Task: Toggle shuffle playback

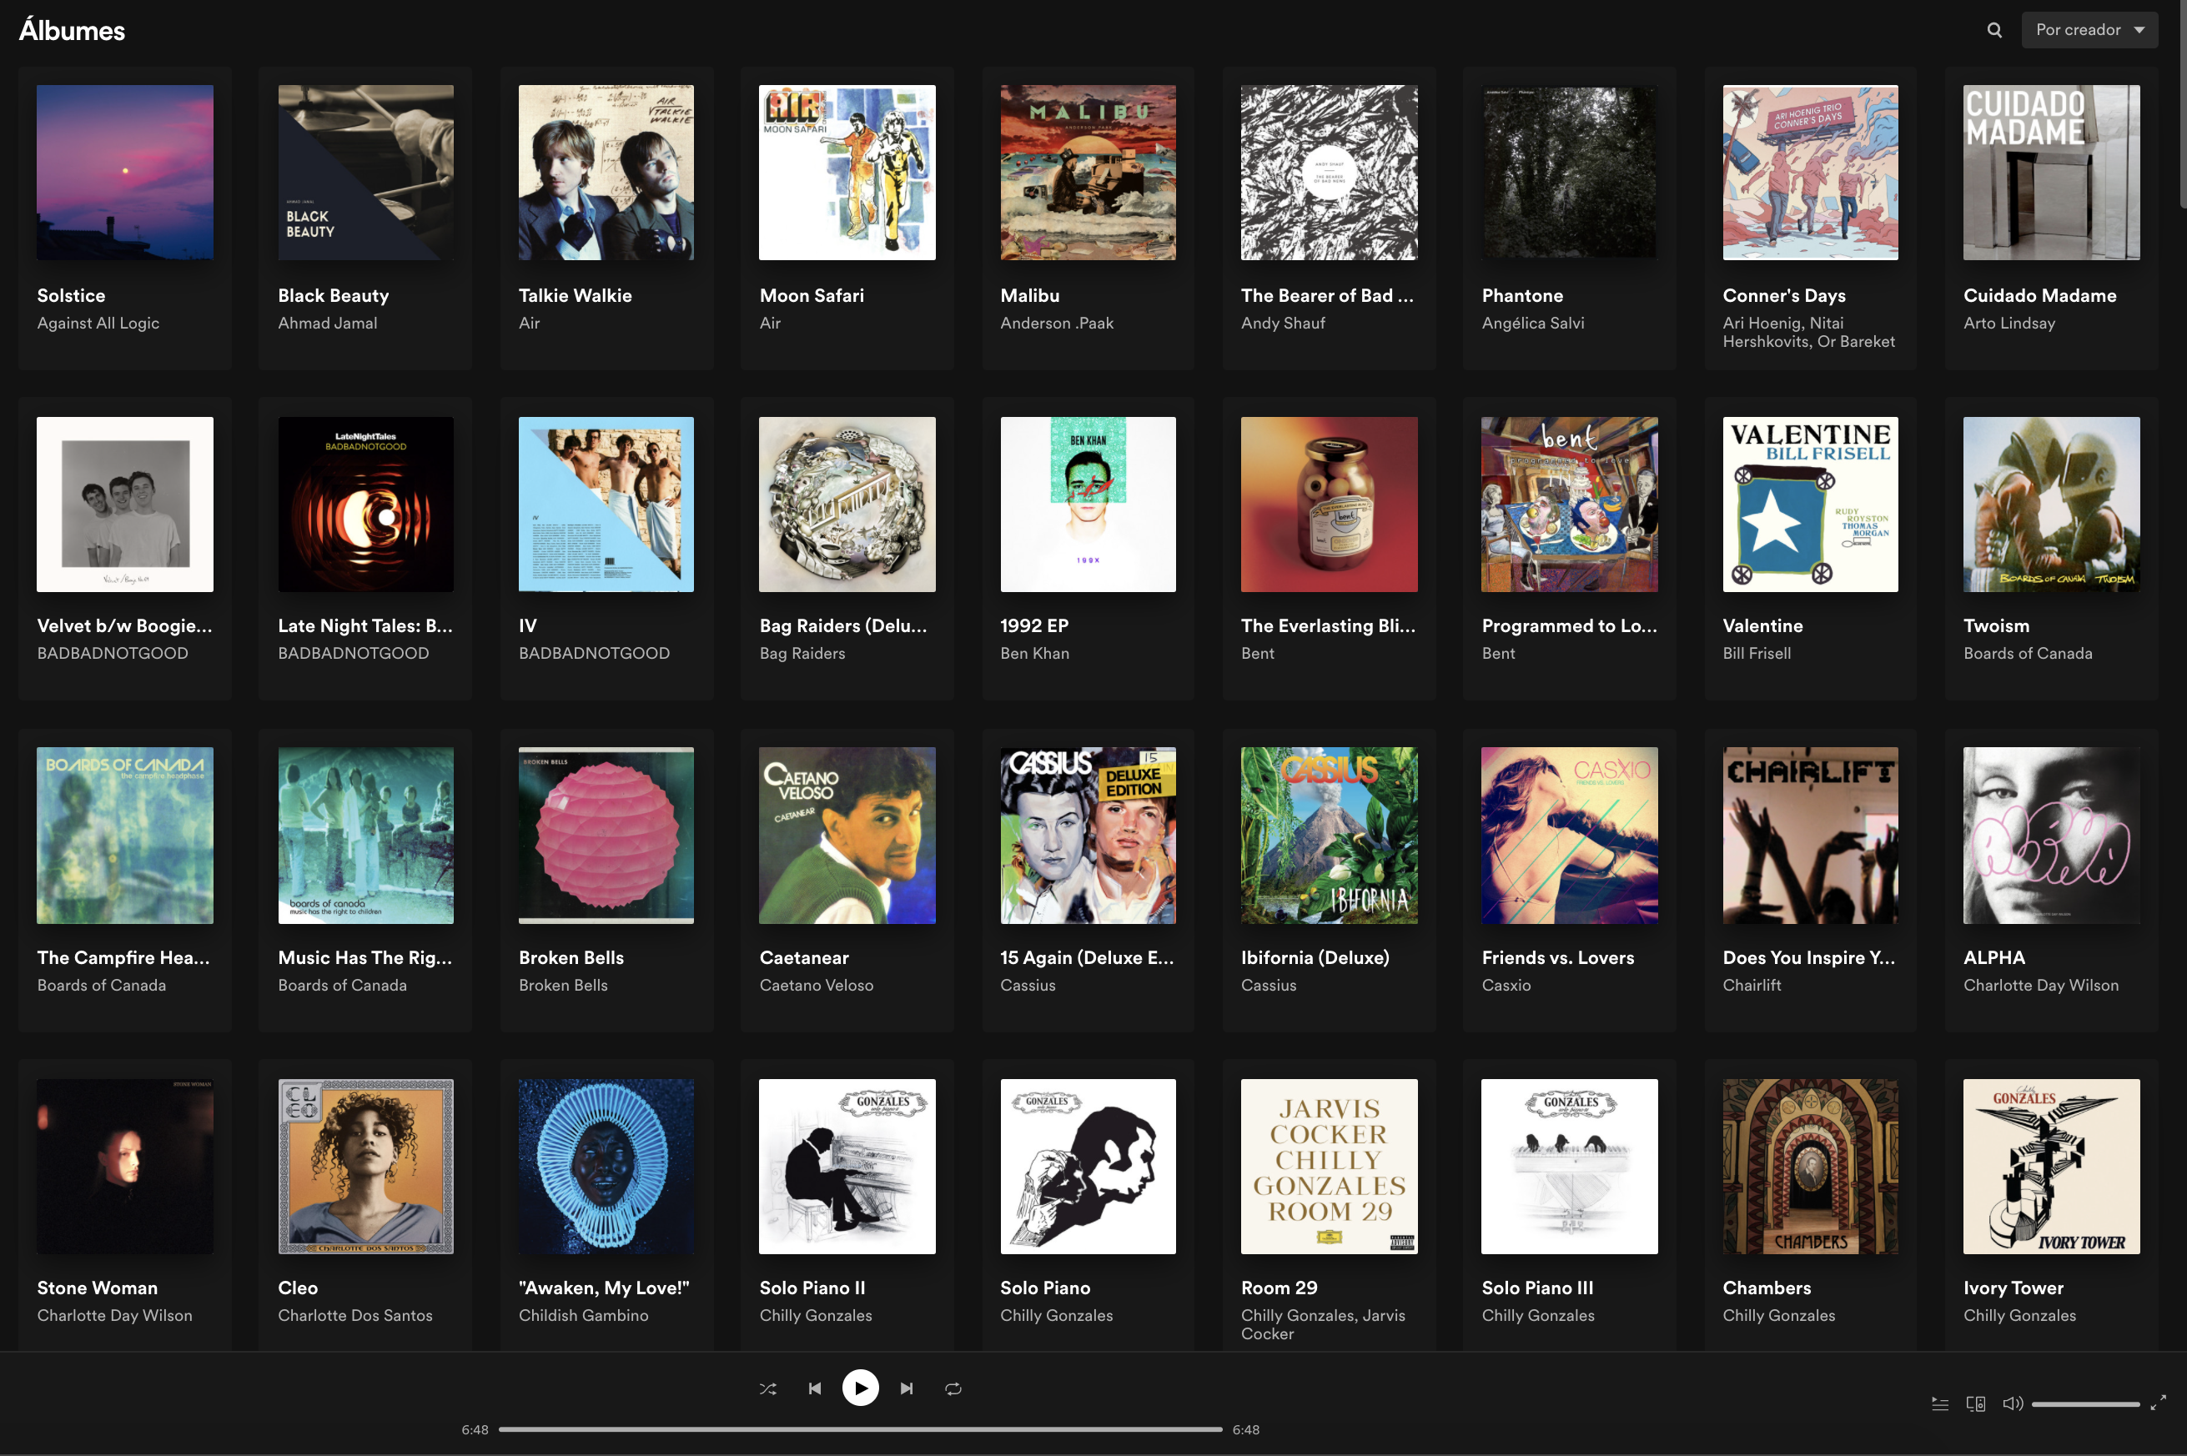Action: (x=768, y=1388)
